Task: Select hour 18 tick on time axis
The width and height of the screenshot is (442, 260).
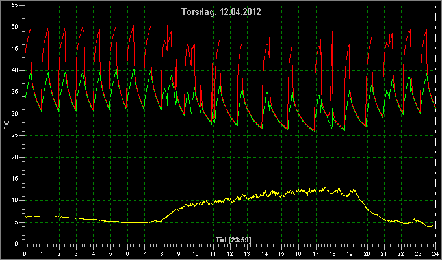Action: [x=333, y=253]
